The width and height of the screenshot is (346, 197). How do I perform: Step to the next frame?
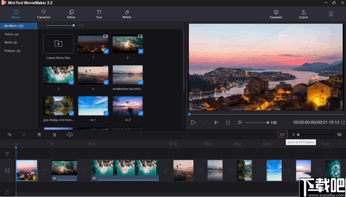(216, 122)
